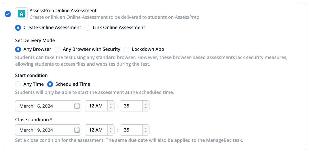Click the March 19, 2024 close date field
The height and width of the screenshot is (153, 309).
click(x=48, y=130)
